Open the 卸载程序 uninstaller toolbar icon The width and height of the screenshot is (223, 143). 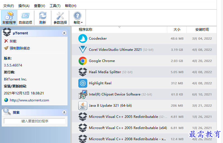coord(9,16)
